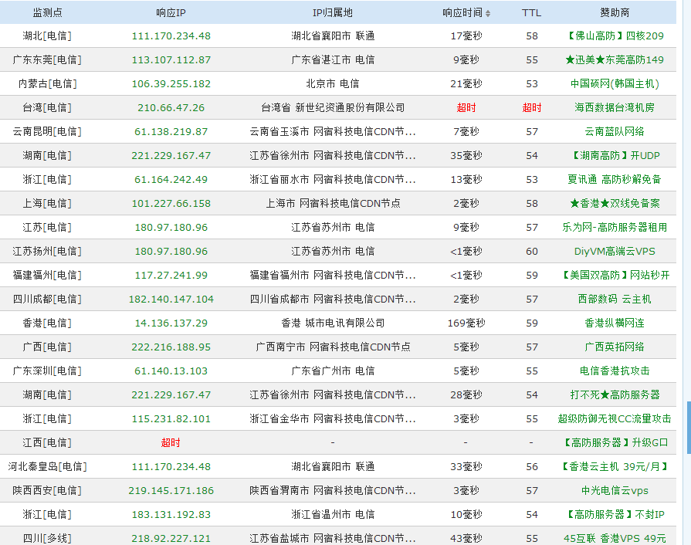
Task: Click red 超时 response time in 台湾 row
Action: point(466,107)
